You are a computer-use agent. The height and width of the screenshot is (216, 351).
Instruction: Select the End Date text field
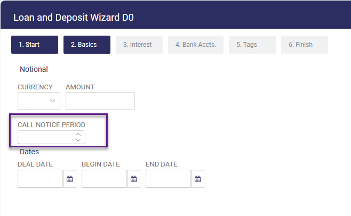tap(169, 179)
